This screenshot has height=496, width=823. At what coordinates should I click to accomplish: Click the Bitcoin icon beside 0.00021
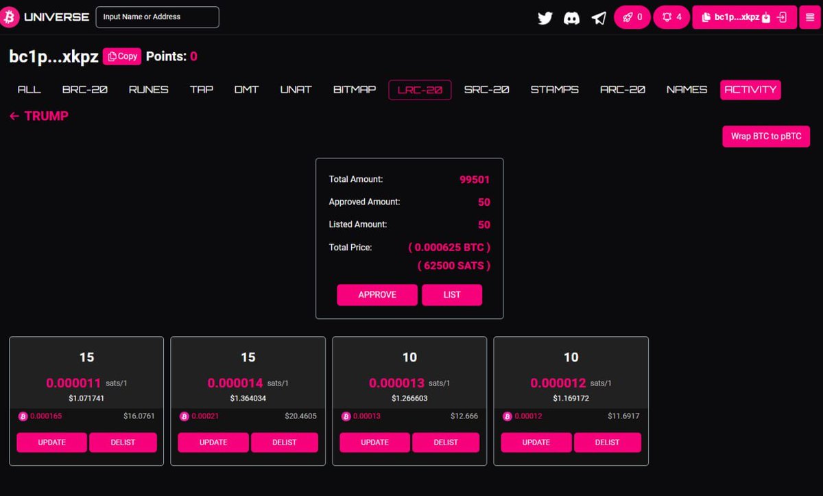184,416
